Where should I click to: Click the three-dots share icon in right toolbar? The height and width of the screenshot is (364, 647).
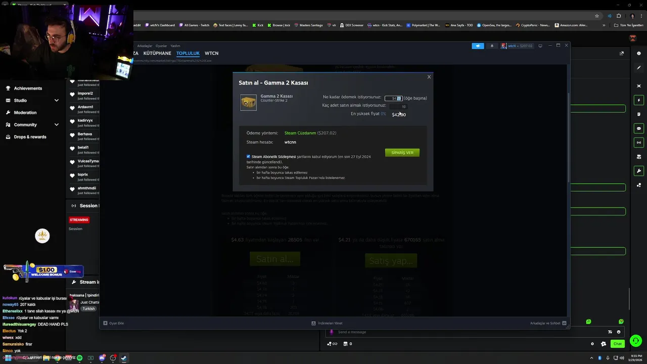click(x=639, y=185)
